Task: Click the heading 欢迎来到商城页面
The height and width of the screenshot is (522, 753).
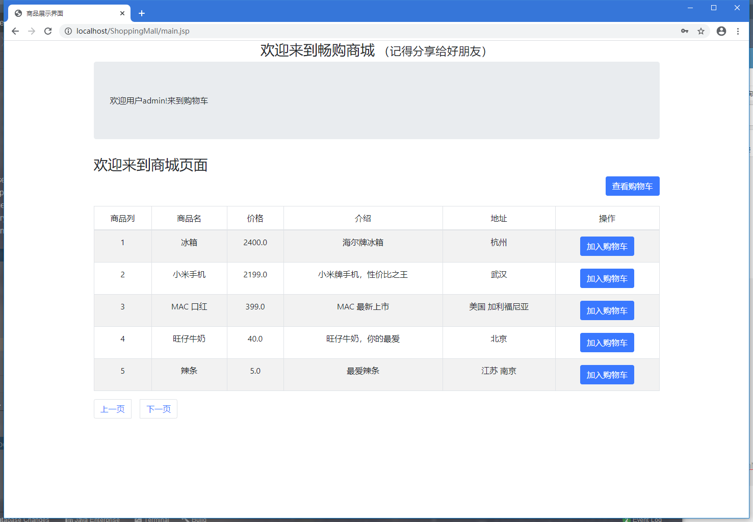Action: 150,165
